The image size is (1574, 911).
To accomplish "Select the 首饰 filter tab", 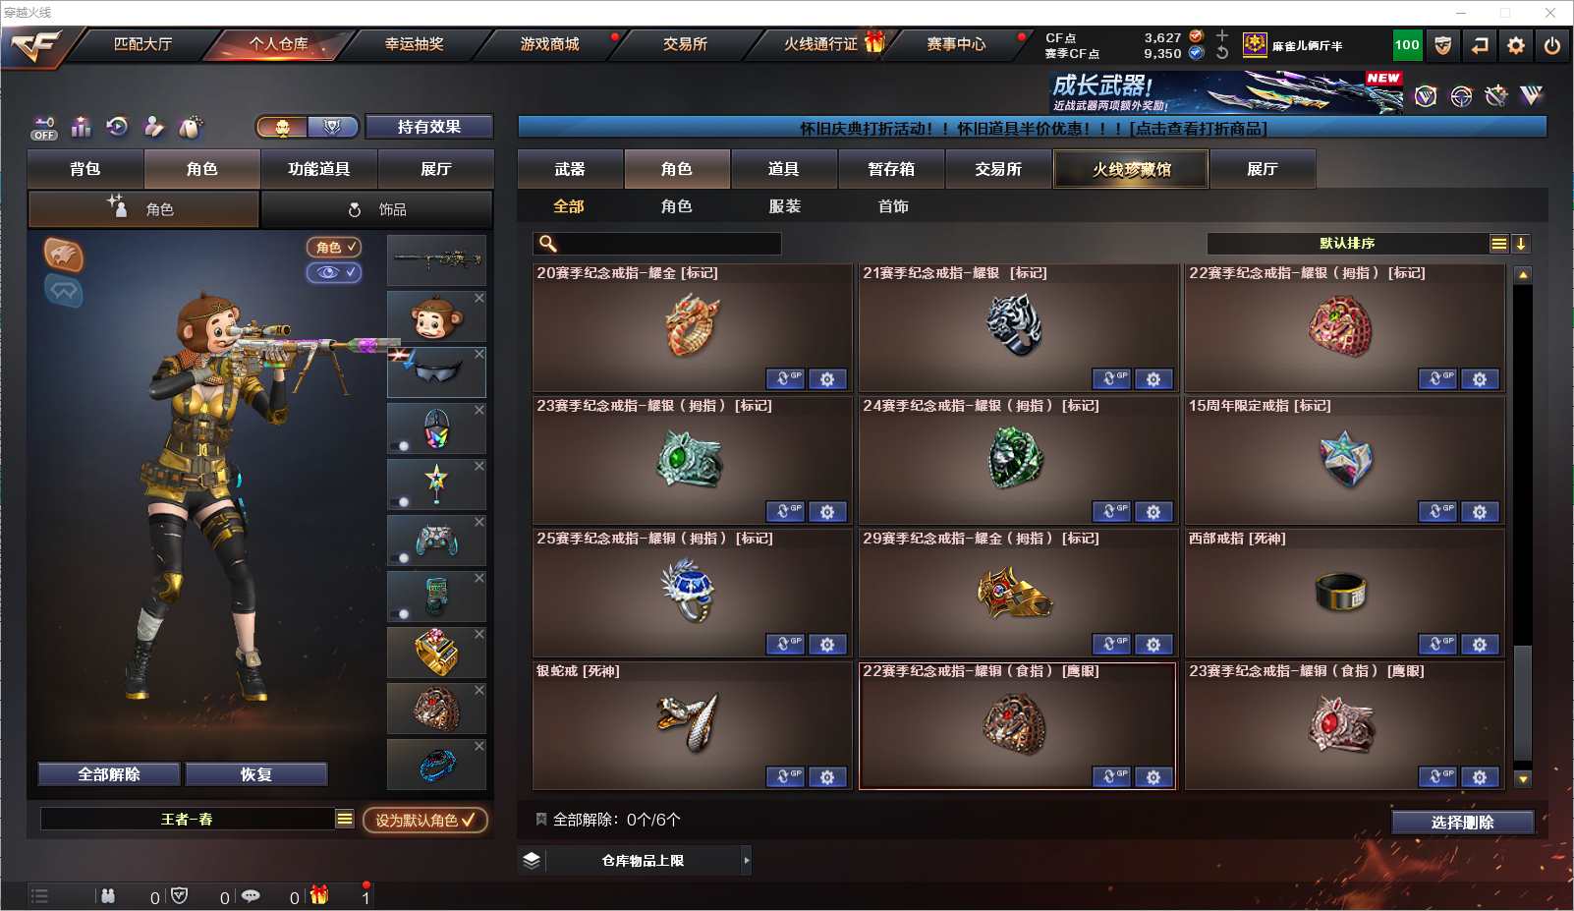I will pos(893,206).
